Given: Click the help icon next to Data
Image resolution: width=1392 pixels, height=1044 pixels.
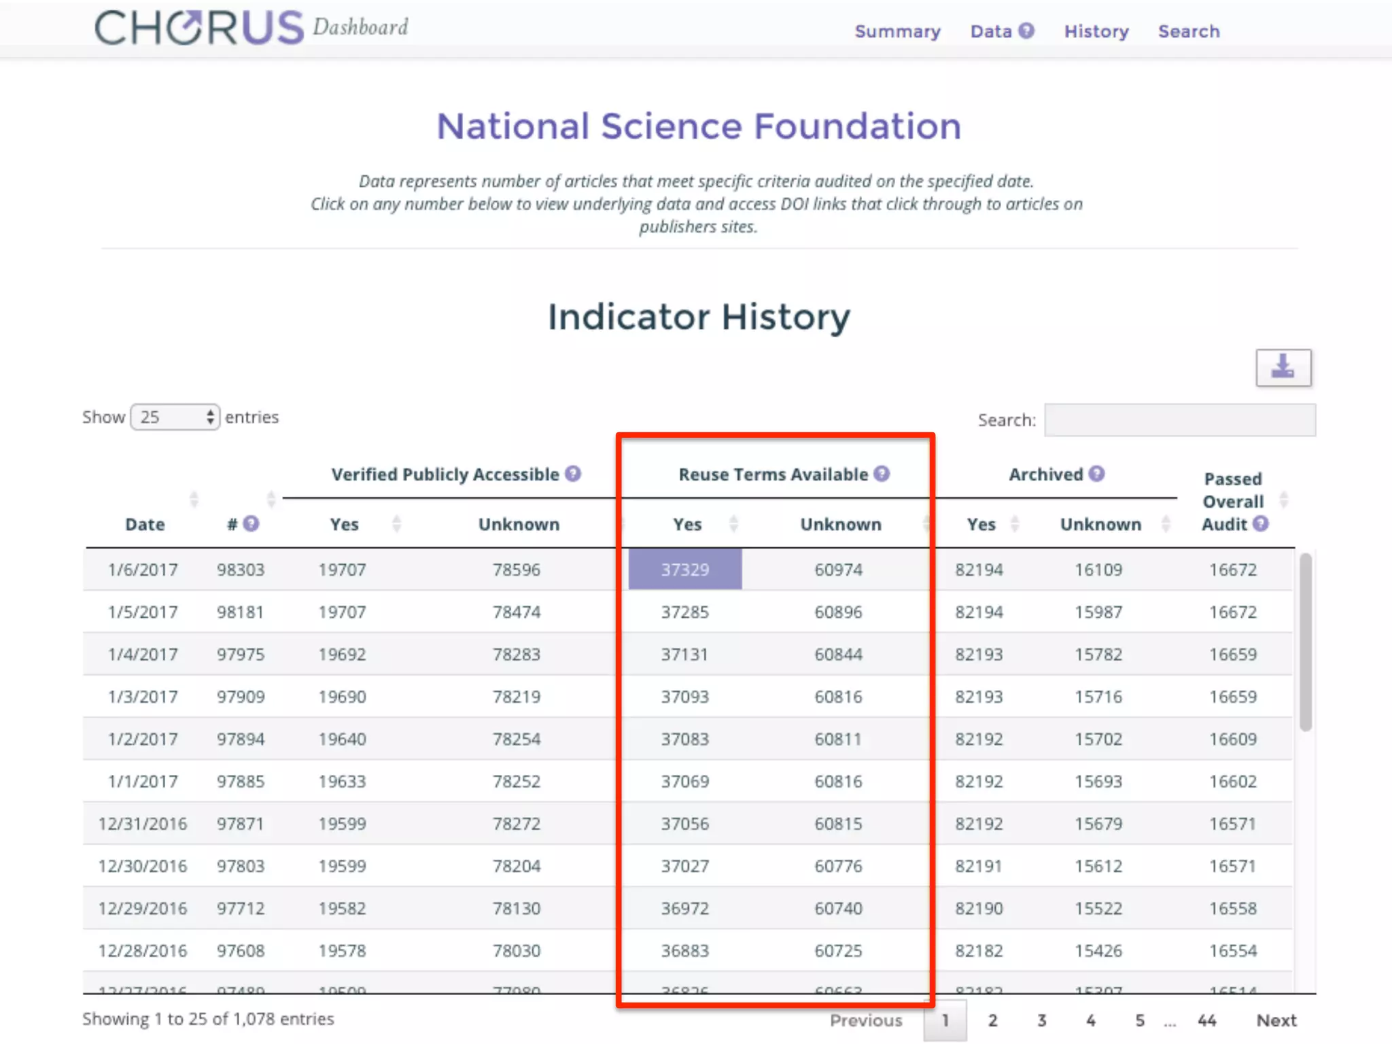Looking at the screenshot, I should (1026, 31).
